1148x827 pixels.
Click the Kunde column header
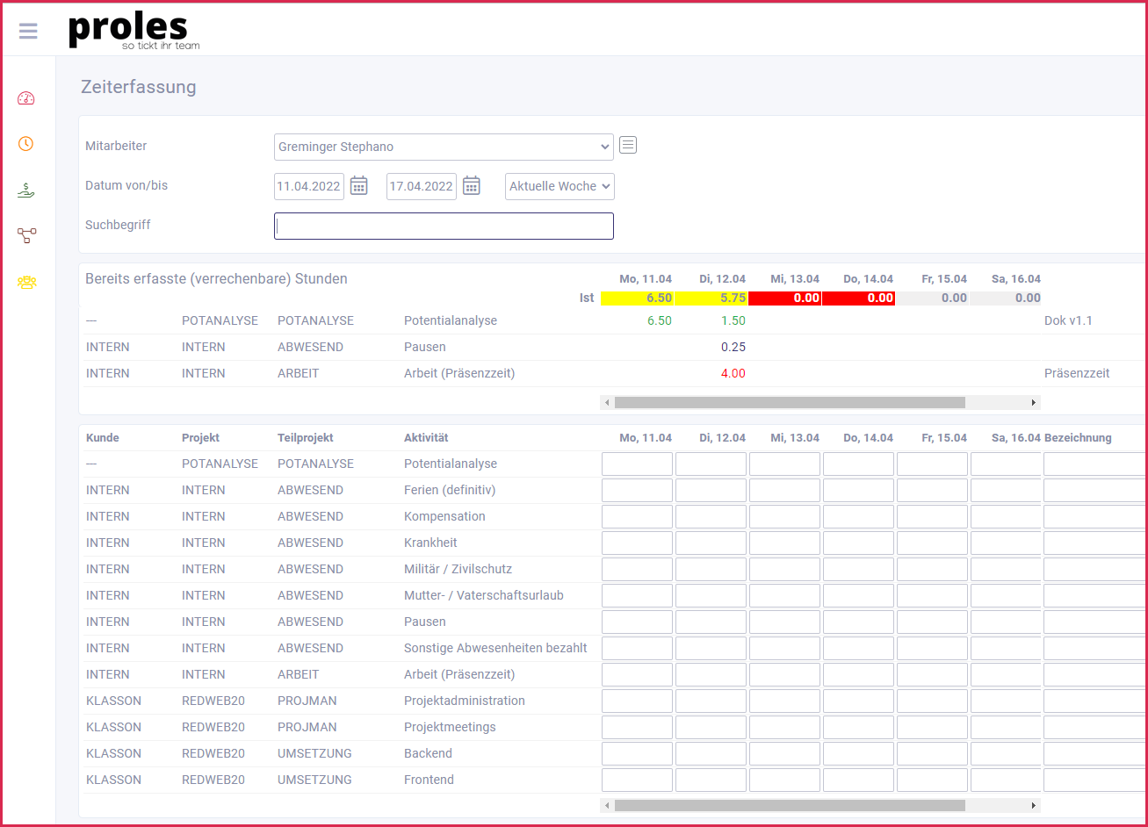click(x=103, y=437)
